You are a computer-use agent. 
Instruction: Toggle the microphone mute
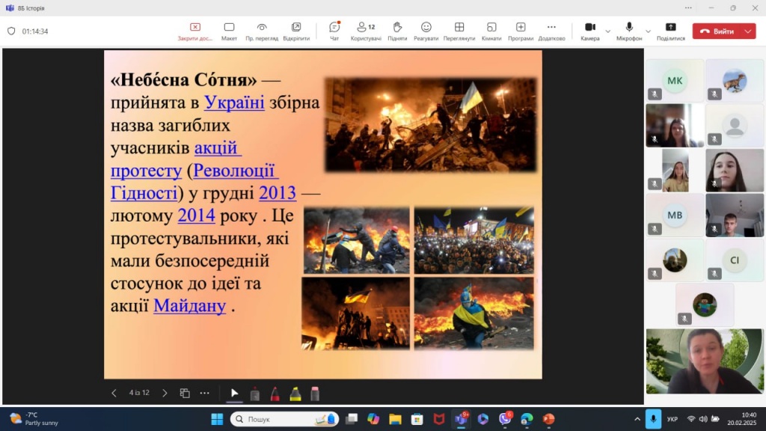coord(629,31)
